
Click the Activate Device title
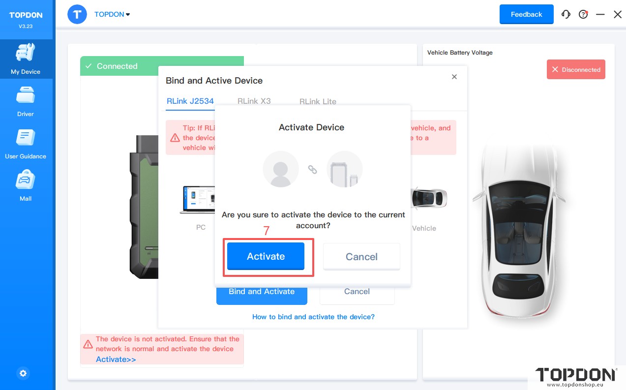311,127
